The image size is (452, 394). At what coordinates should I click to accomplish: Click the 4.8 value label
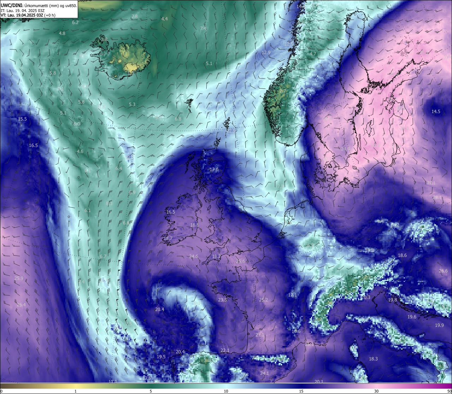[62, 34]
